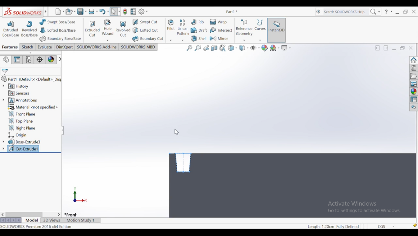Open the Linear Pattern dropdown arrow
418x236 pixels.
coord(183,40)
